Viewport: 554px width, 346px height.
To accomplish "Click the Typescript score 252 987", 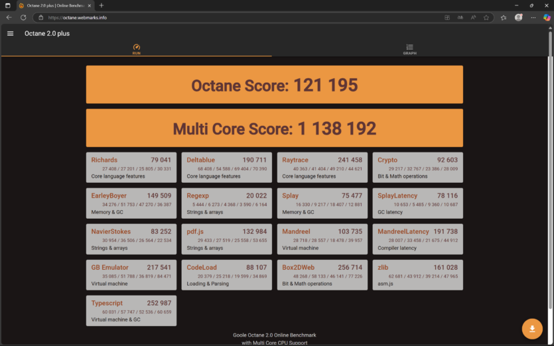I will [159, 304].
